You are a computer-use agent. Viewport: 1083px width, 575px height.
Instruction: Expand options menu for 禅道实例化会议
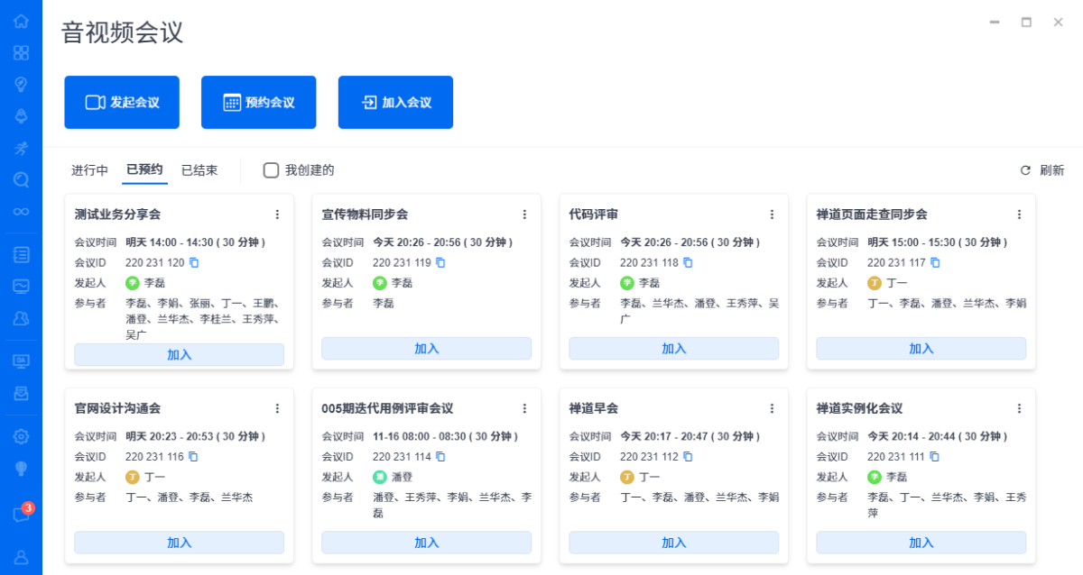click(x=1019, y=408)
